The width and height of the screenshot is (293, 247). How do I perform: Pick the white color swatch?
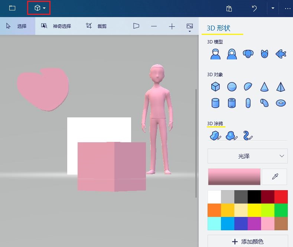(x=214, y=197)
